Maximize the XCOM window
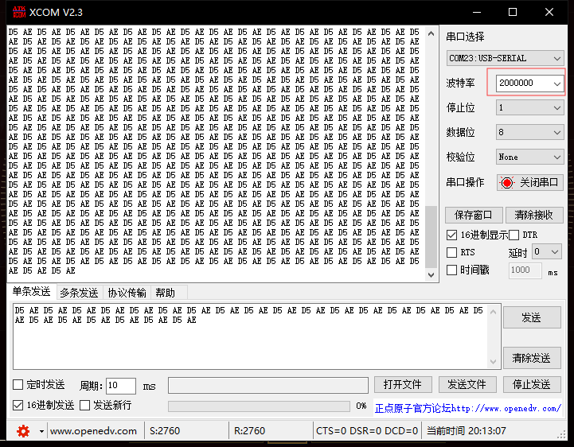The width and height of the screenshot is (574, 447). coord(513,12)
